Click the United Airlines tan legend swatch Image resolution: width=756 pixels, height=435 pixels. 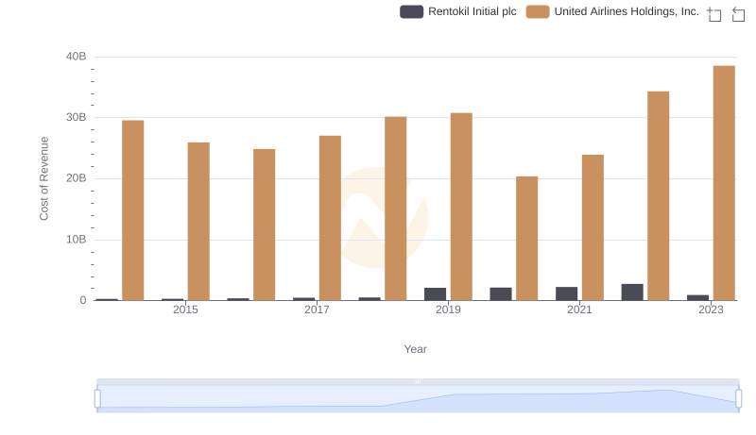[x=538, y=11]
